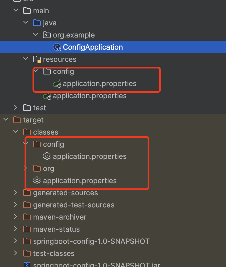
Task: Expand the maven-status folder arrow
Action: (16, 229)
